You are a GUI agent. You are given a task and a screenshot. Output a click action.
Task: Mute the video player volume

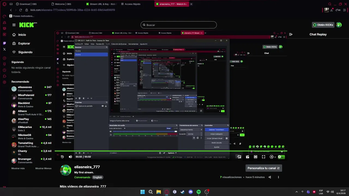pyautogui.click(x=70, y=157)
